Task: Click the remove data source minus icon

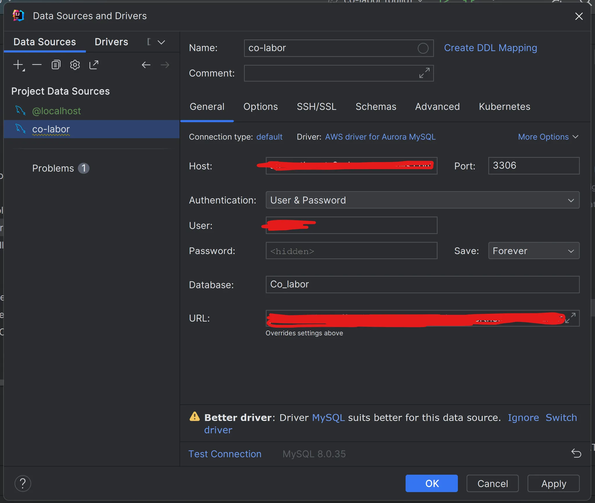Action: [x=37, y=65]
